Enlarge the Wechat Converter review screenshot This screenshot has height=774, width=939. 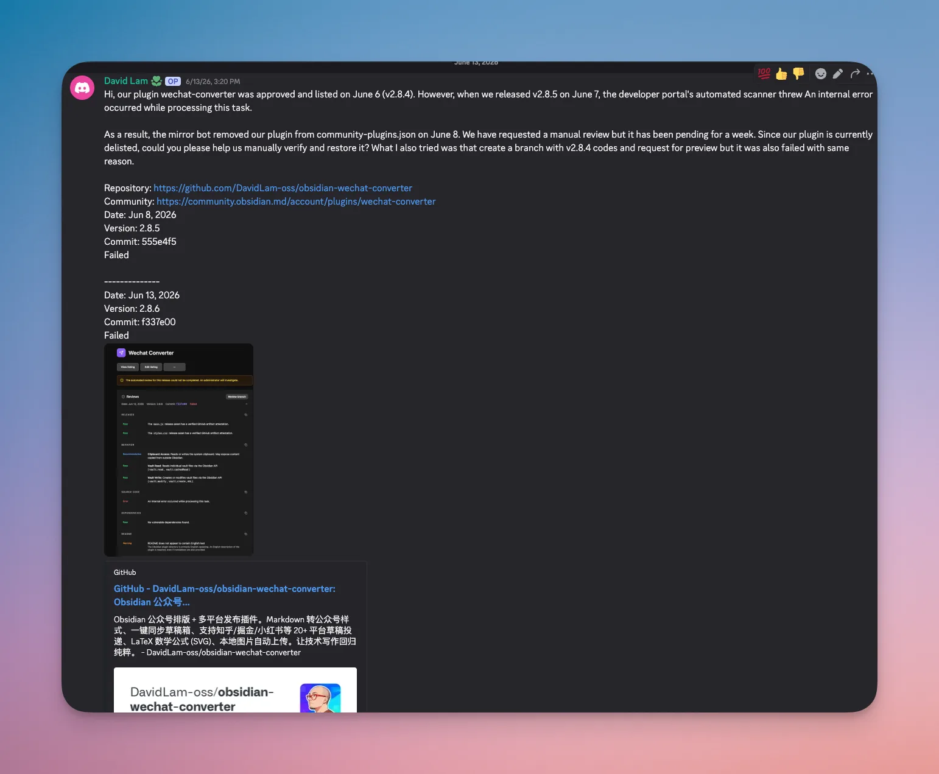pyautogui.click(x=178, y=450)
